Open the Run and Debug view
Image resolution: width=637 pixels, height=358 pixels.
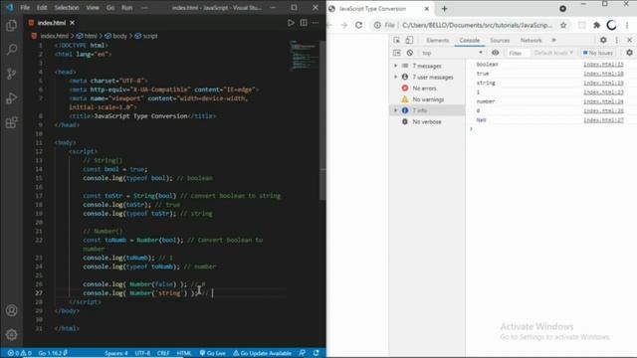click(11, 97)
